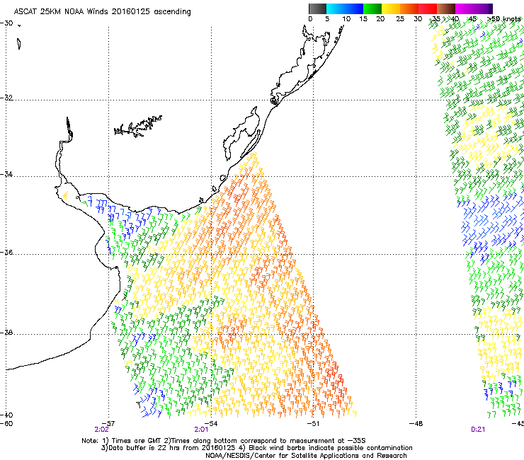Image resolution: width=524 pixels, height=460 pixels.
Task: Select the '-30' latitude axis label
Action: pyautogui.click(x=6, y=23)
